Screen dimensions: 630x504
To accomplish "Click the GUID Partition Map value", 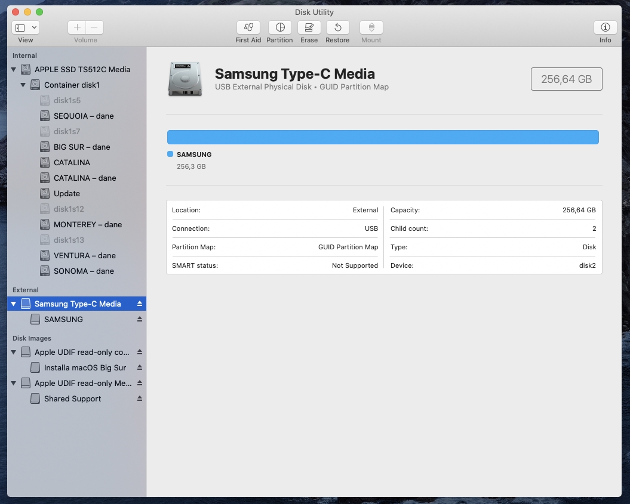I will 348,247.
